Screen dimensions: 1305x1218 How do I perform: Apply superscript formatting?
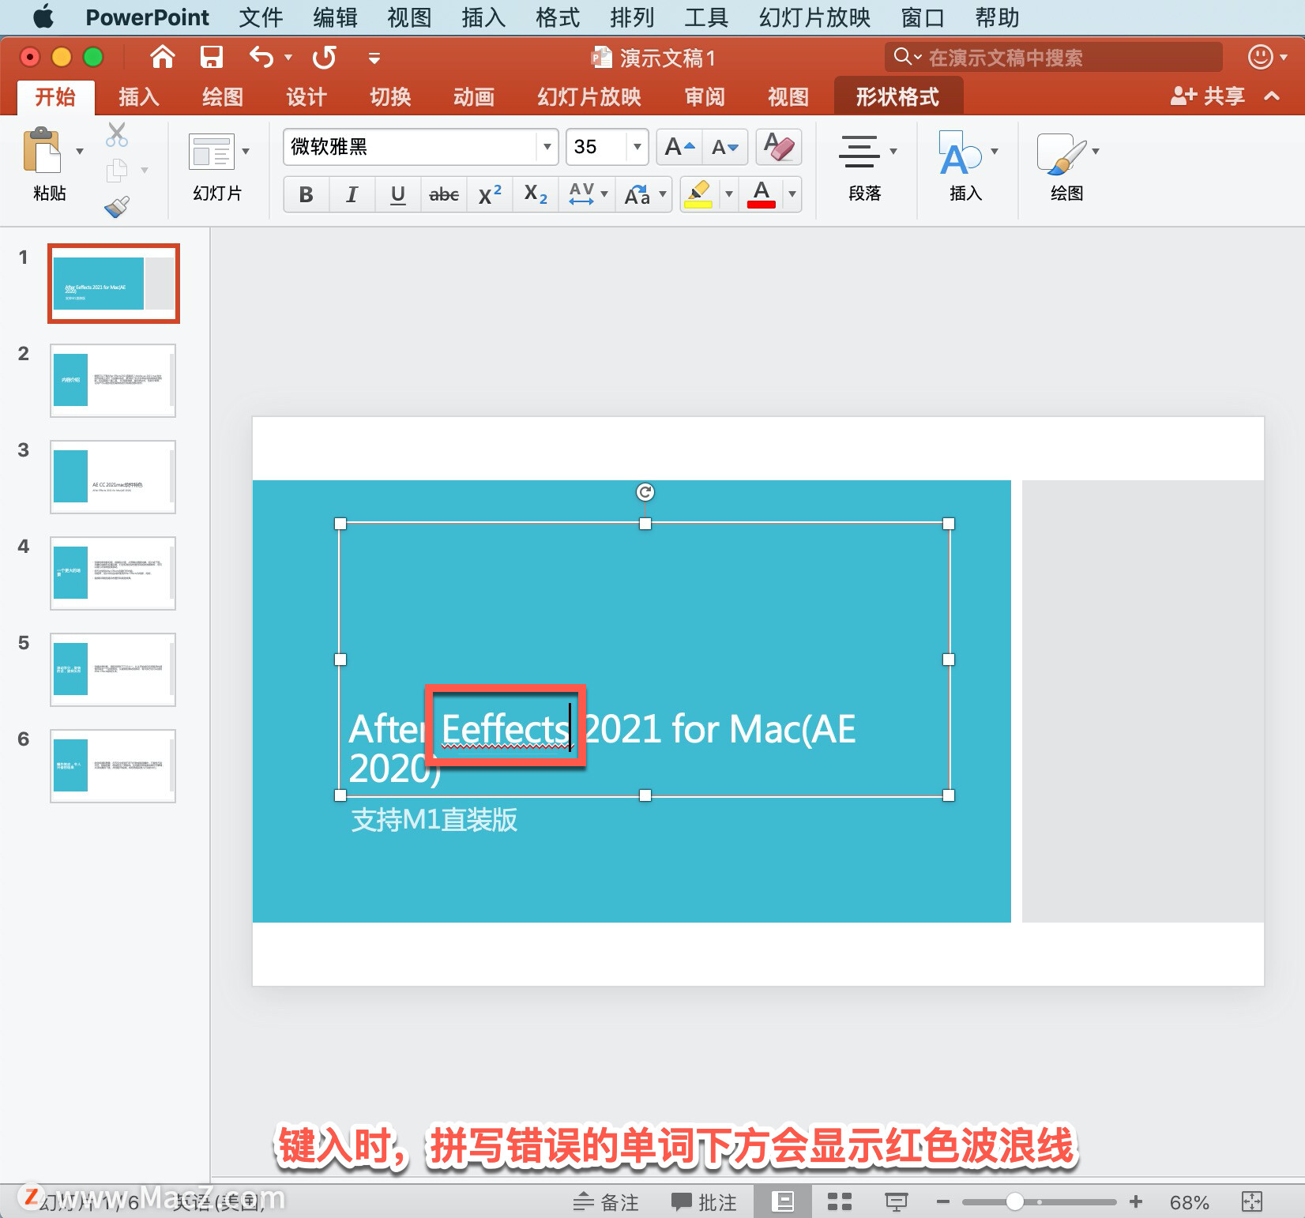point(490,194)
